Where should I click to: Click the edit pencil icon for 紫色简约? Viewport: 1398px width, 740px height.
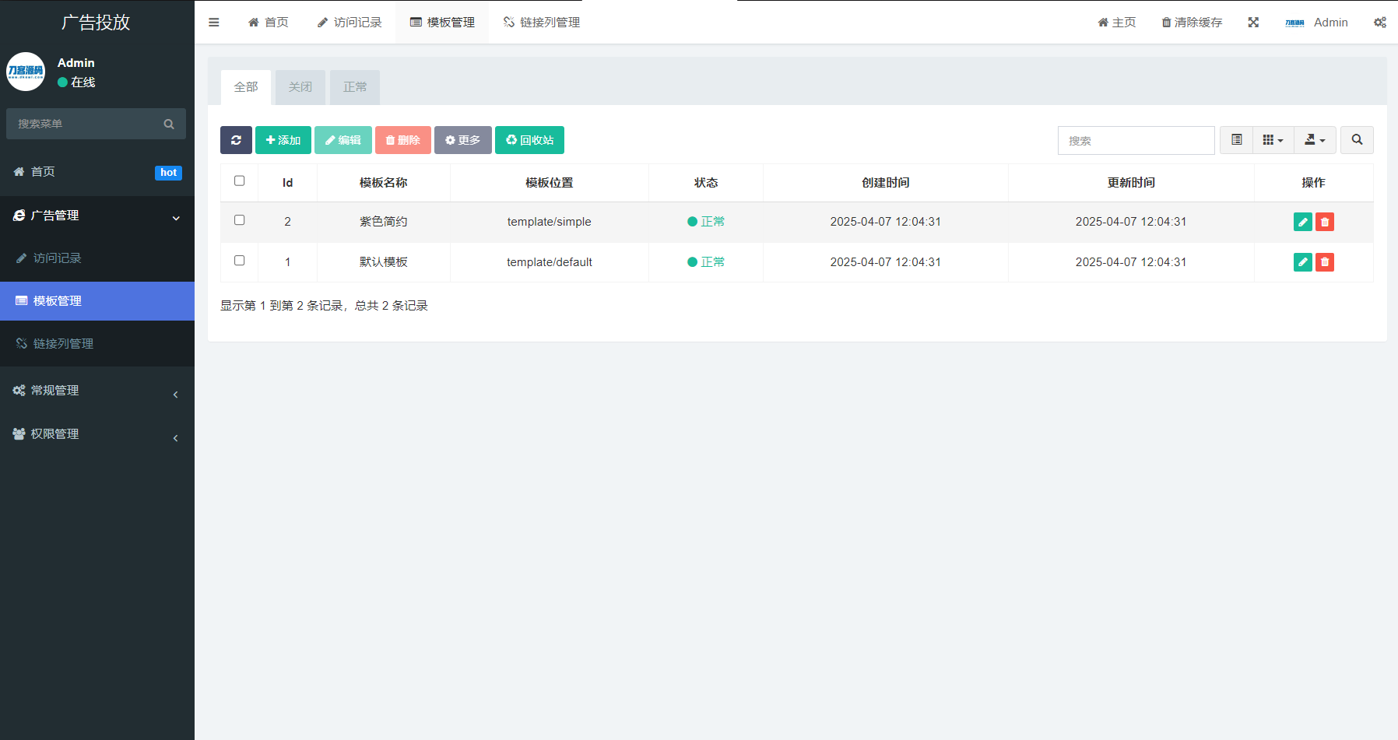tap(1302, 222)
